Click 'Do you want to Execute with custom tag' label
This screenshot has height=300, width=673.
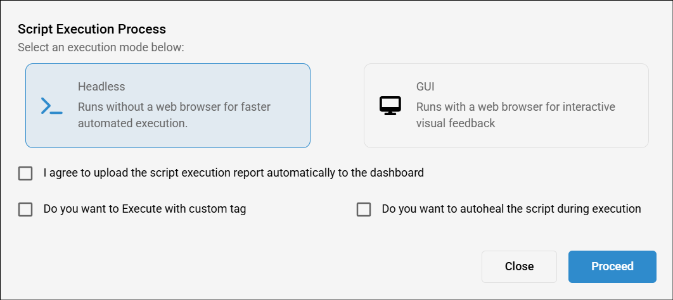coord(144,208)
